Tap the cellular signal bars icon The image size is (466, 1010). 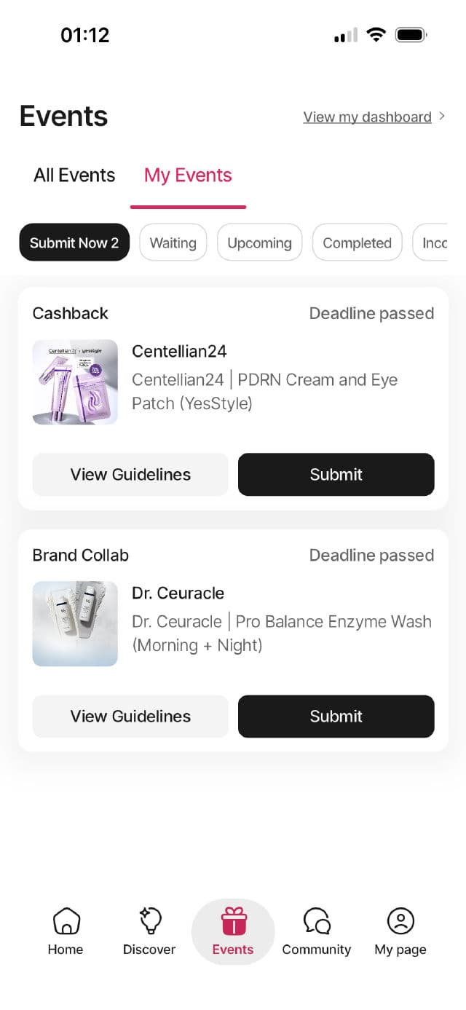346,35
